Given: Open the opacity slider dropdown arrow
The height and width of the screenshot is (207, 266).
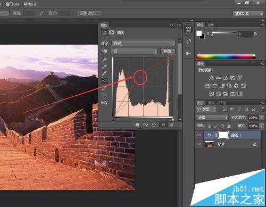Looking at the screenshot, I should pyautogui.click(x=262, y=118).
